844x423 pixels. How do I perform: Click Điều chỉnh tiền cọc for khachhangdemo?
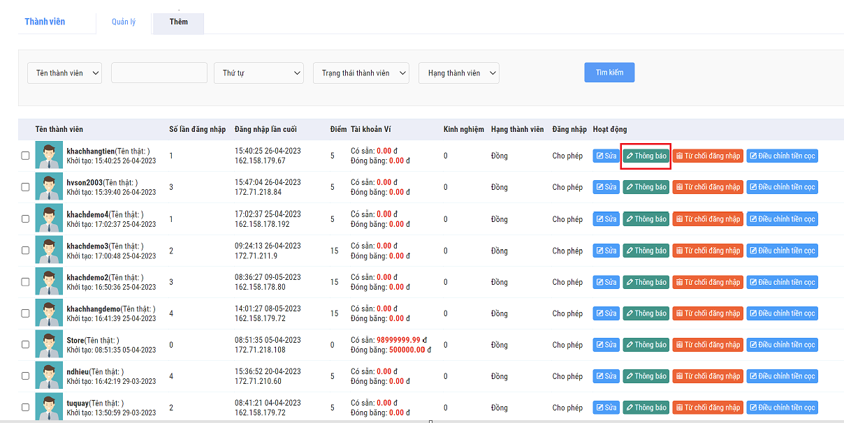click(782, 313)
